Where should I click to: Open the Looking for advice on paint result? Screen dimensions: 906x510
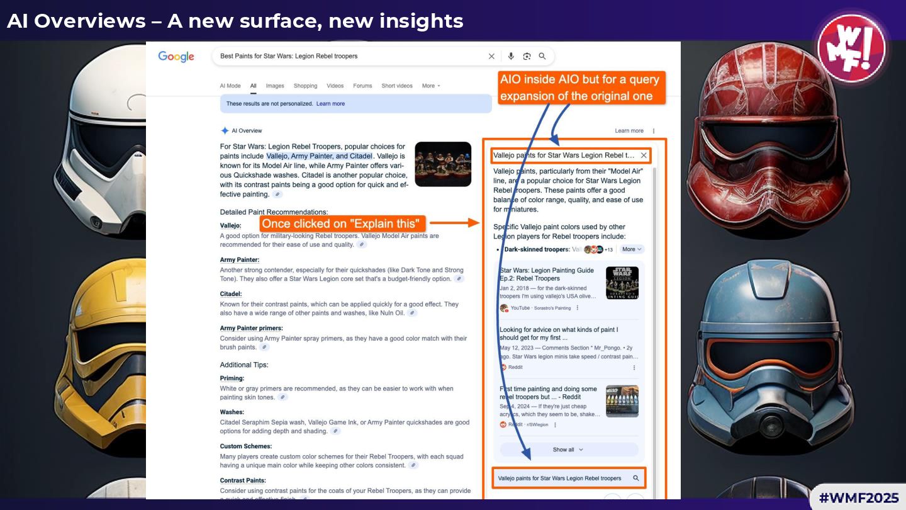tap(559, 334)
